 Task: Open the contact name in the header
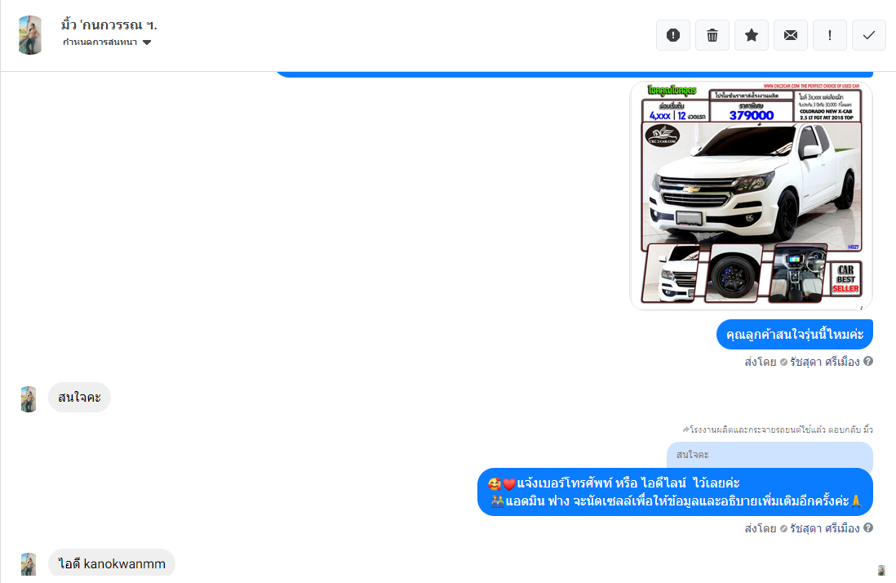coord(109,24)
